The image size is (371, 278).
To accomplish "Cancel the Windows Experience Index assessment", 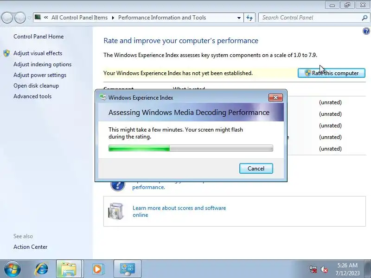I will click(256, 168).
